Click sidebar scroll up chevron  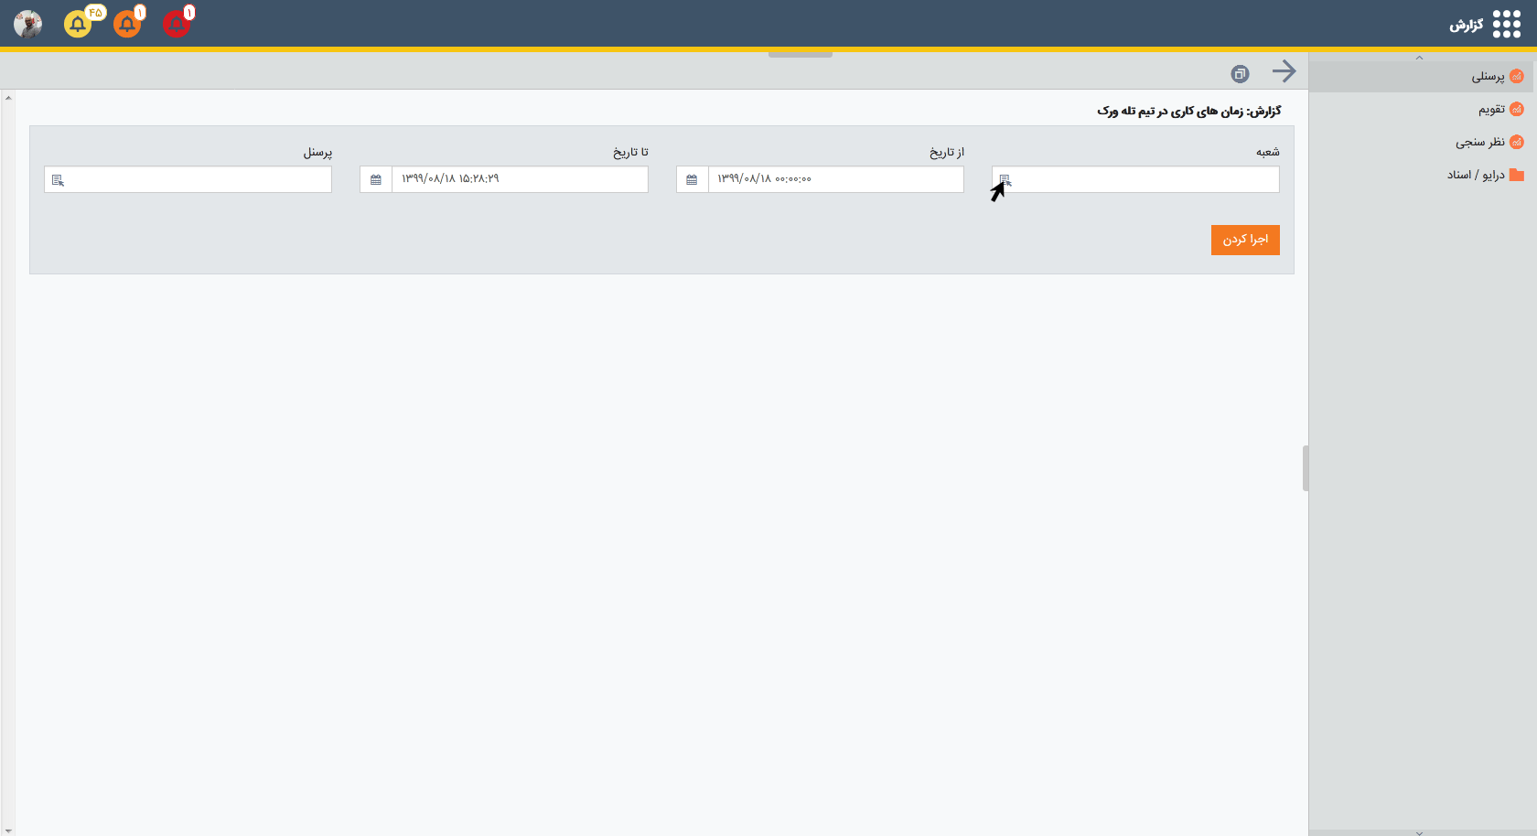pos(1419,58)
